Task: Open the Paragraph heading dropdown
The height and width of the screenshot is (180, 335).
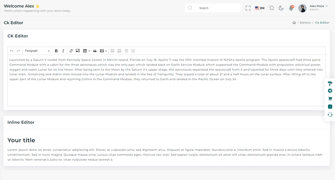Action: 37,51
